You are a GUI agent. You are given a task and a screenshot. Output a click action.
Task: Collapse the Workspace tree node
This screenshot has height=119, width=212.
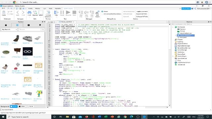173,27
